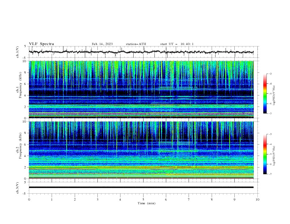This screenshot has height=224, width=290.
Task: Click time axis tick label '8'
Action: [x=212, y=199]
